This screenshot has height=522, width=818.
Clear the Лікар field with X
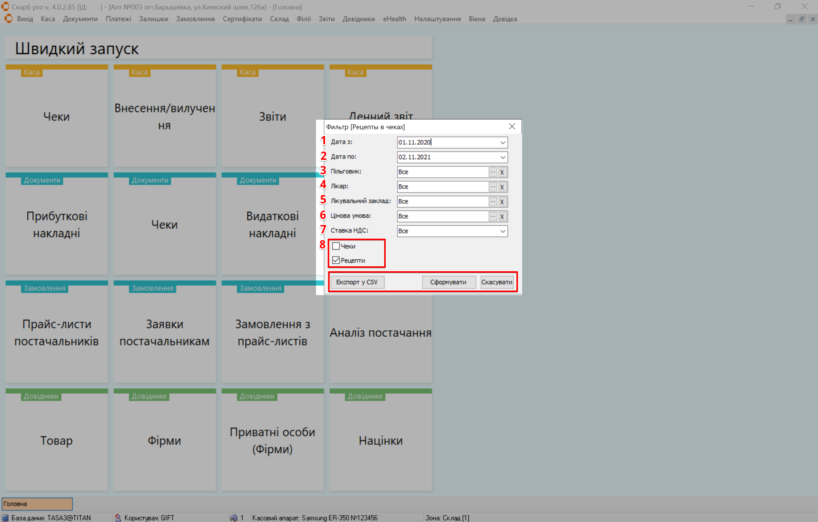(502, 187)
